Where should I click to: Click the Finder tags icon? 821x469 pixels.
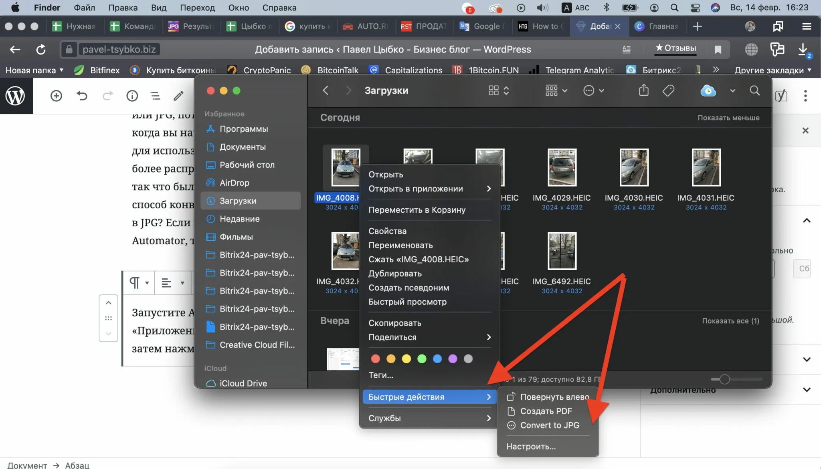(668, 91)
